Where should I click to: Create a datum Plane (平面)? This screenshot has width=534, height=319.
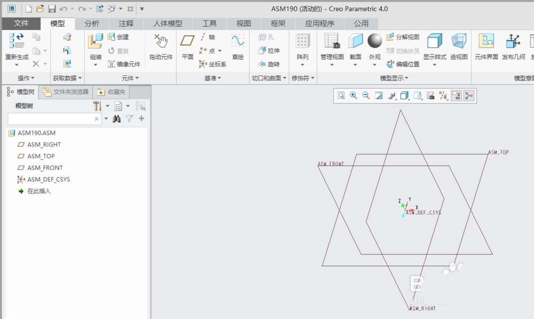tap(187, 41)
